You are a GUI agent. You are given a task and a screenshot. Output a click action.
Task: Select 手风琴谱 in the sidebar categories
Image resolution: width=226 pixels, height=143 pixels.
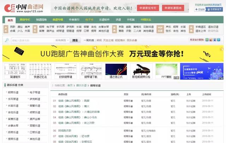coord(13,99)
